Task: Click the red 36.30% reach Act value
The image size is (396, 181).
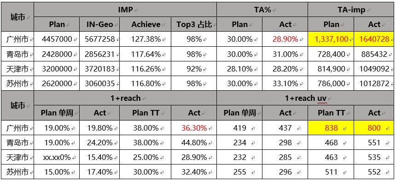Action: (x=194, y=128)
